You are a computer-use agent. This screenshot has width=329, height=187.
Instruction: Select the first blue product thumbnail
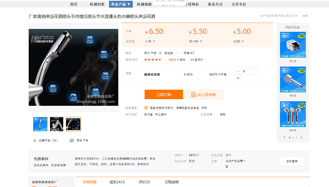(x=40, y=124)
